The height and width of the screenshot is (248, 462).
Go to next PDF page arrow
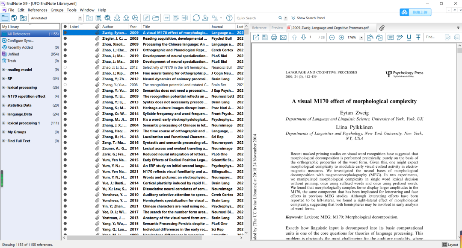304,38
